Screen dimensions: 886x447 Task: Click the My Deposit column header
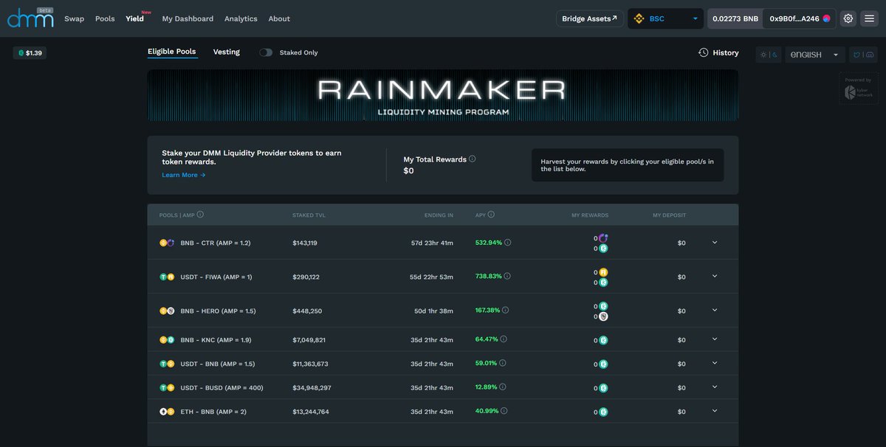(x=669, y=215)
